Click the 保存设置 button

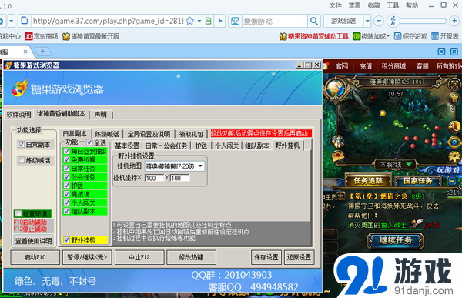(x=266, y=257)
